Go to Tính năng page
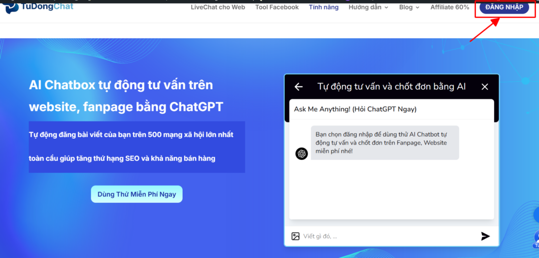The width and height of the screenshot is (539, 258). click(324, 7)
